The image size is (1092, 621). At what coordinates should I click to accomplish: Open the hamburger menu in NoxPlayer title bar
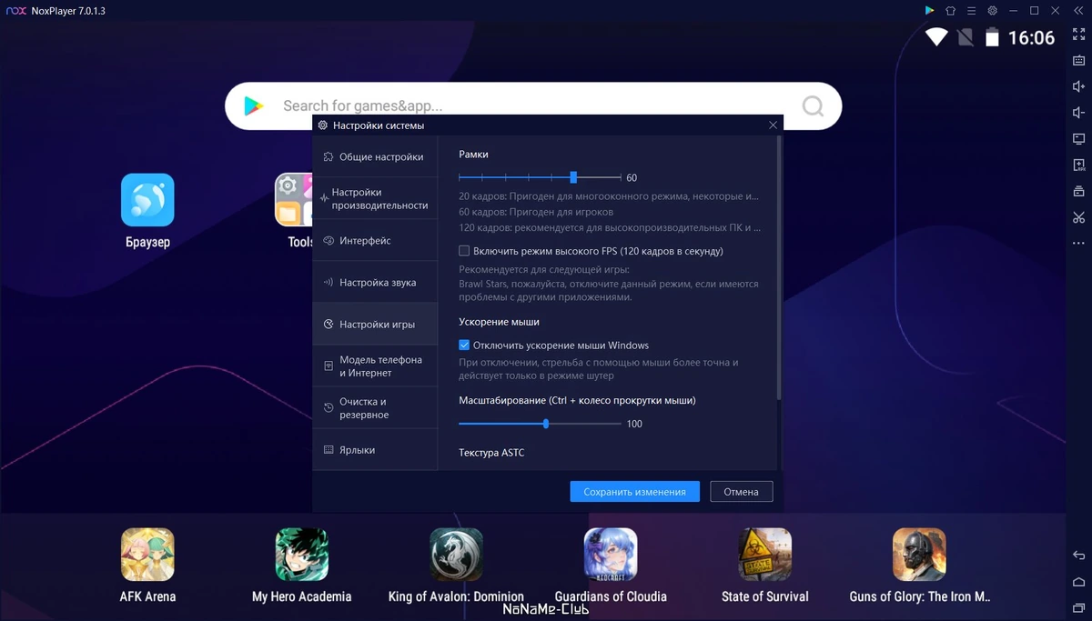coord(971,11)
